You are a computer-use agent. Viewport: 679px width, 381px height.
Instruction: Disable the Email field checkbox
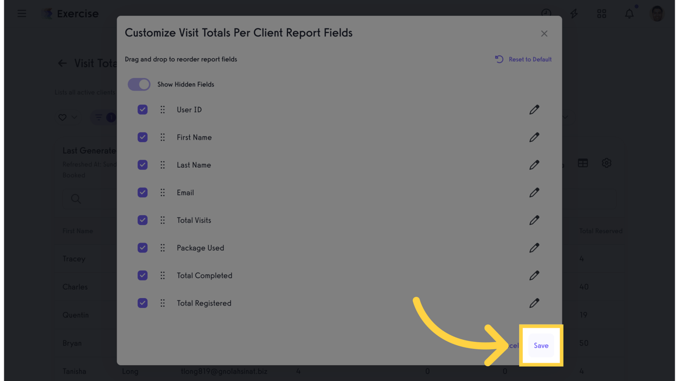[143, 192]
